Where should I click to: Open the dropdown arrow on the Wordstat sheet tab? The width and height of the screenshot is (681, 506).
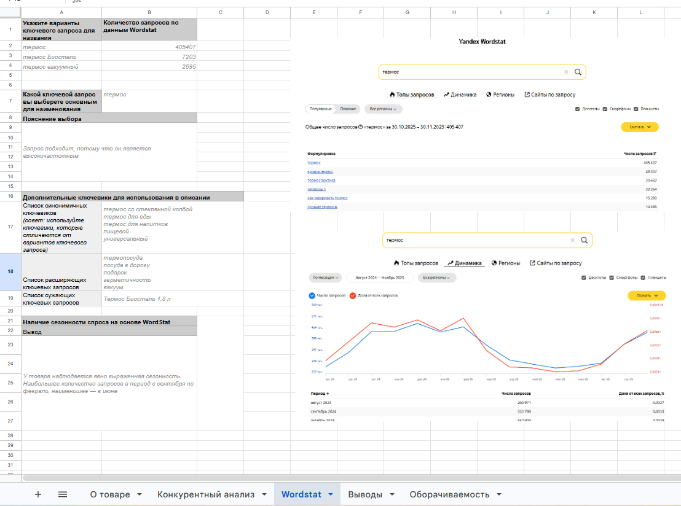331,494
